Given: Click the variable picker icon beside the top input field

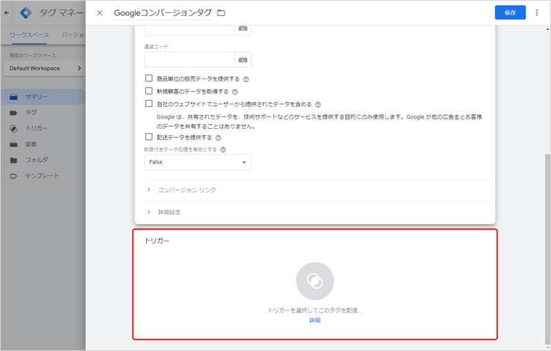Looking at the screenshot, I should (243, 29).
